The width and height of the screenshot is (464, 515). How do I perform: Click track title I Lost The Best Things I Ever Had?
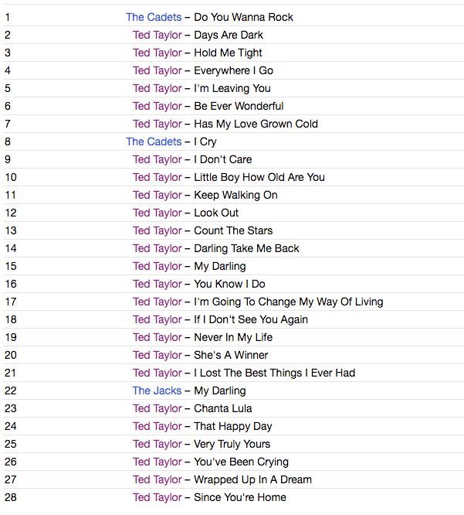tap(274, 373)
